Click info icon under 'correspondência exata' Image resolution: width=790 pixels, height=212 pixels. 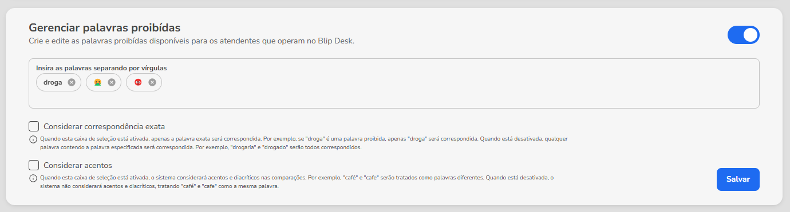point(33,139)
